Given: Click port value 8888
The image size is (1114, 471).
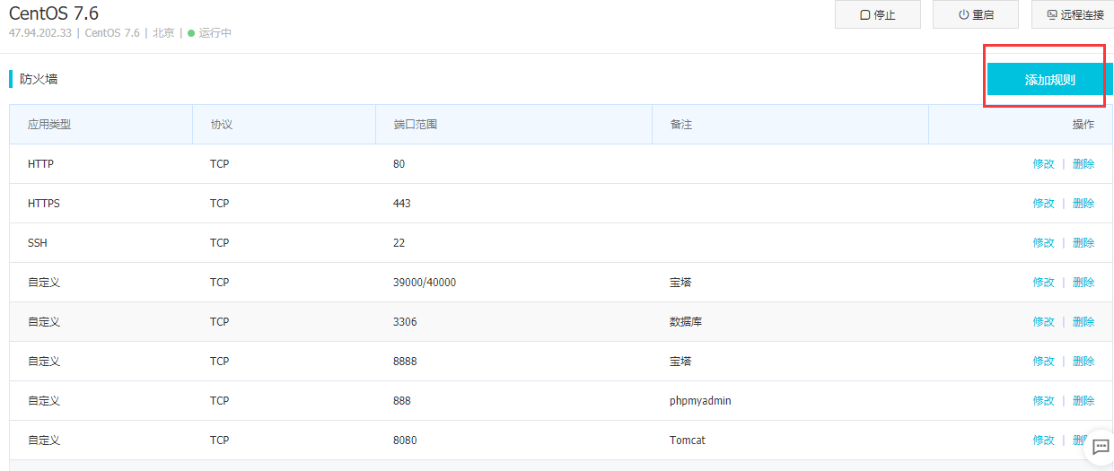Looking at the screenshot, I should point(405,362).
